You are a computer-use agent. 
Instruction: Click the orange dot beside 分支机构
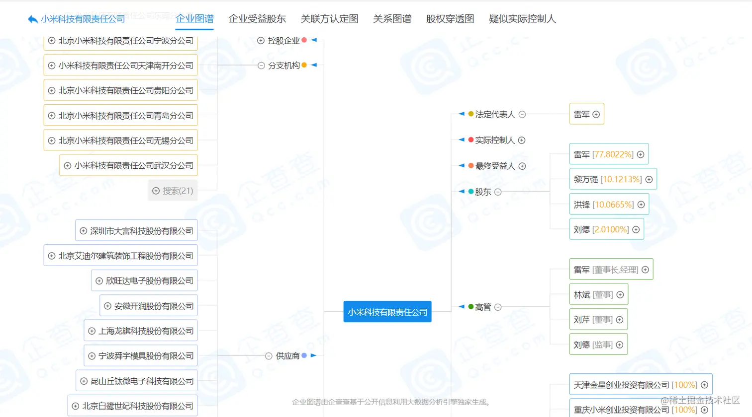[304, 65]
